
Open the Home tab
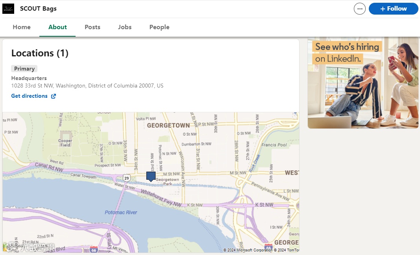point(22,27)
